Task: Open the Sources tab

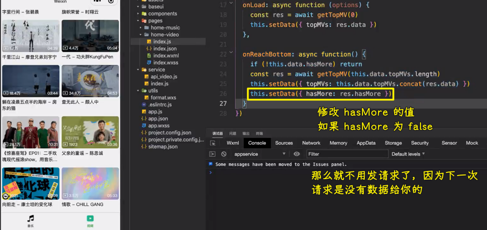Action: click(284, 143)
